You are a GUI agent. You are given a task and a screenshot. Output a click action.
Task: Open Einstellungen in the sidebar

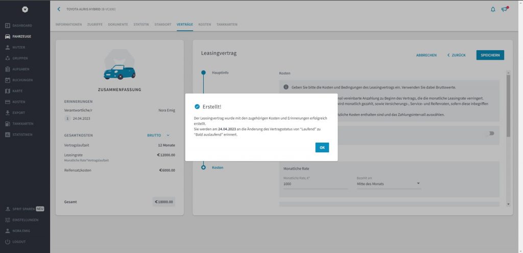pyautogui.click(x=21, y=220)
